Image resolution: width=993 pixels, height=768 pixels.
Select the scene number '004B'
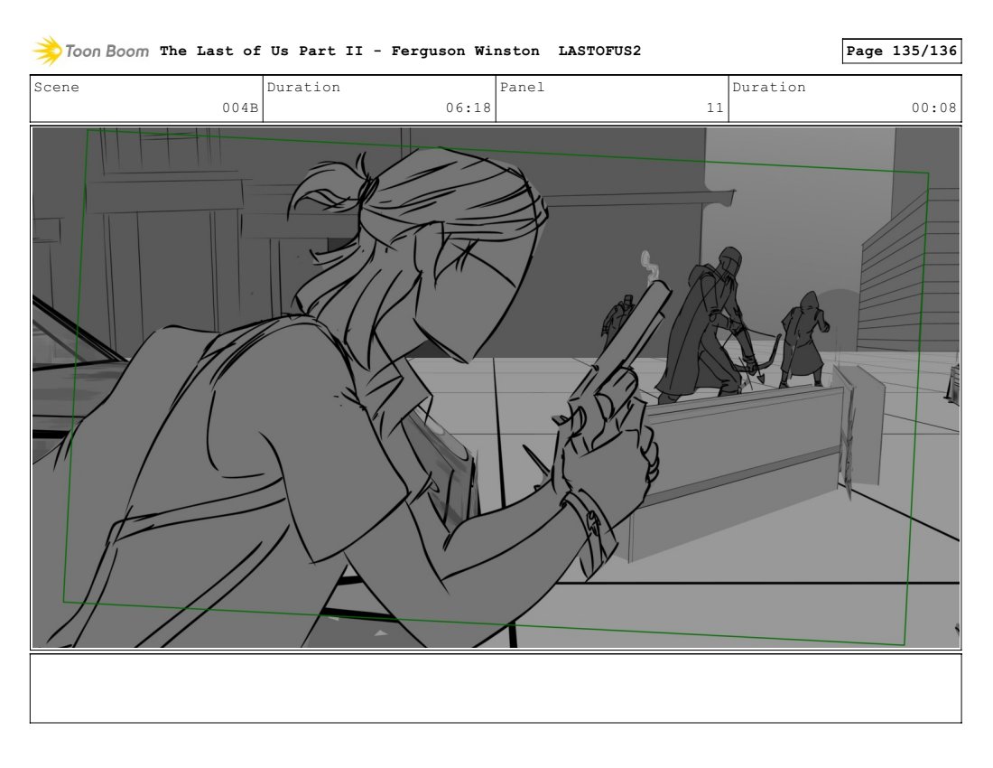pyautogui.click(x=240, y=108)
